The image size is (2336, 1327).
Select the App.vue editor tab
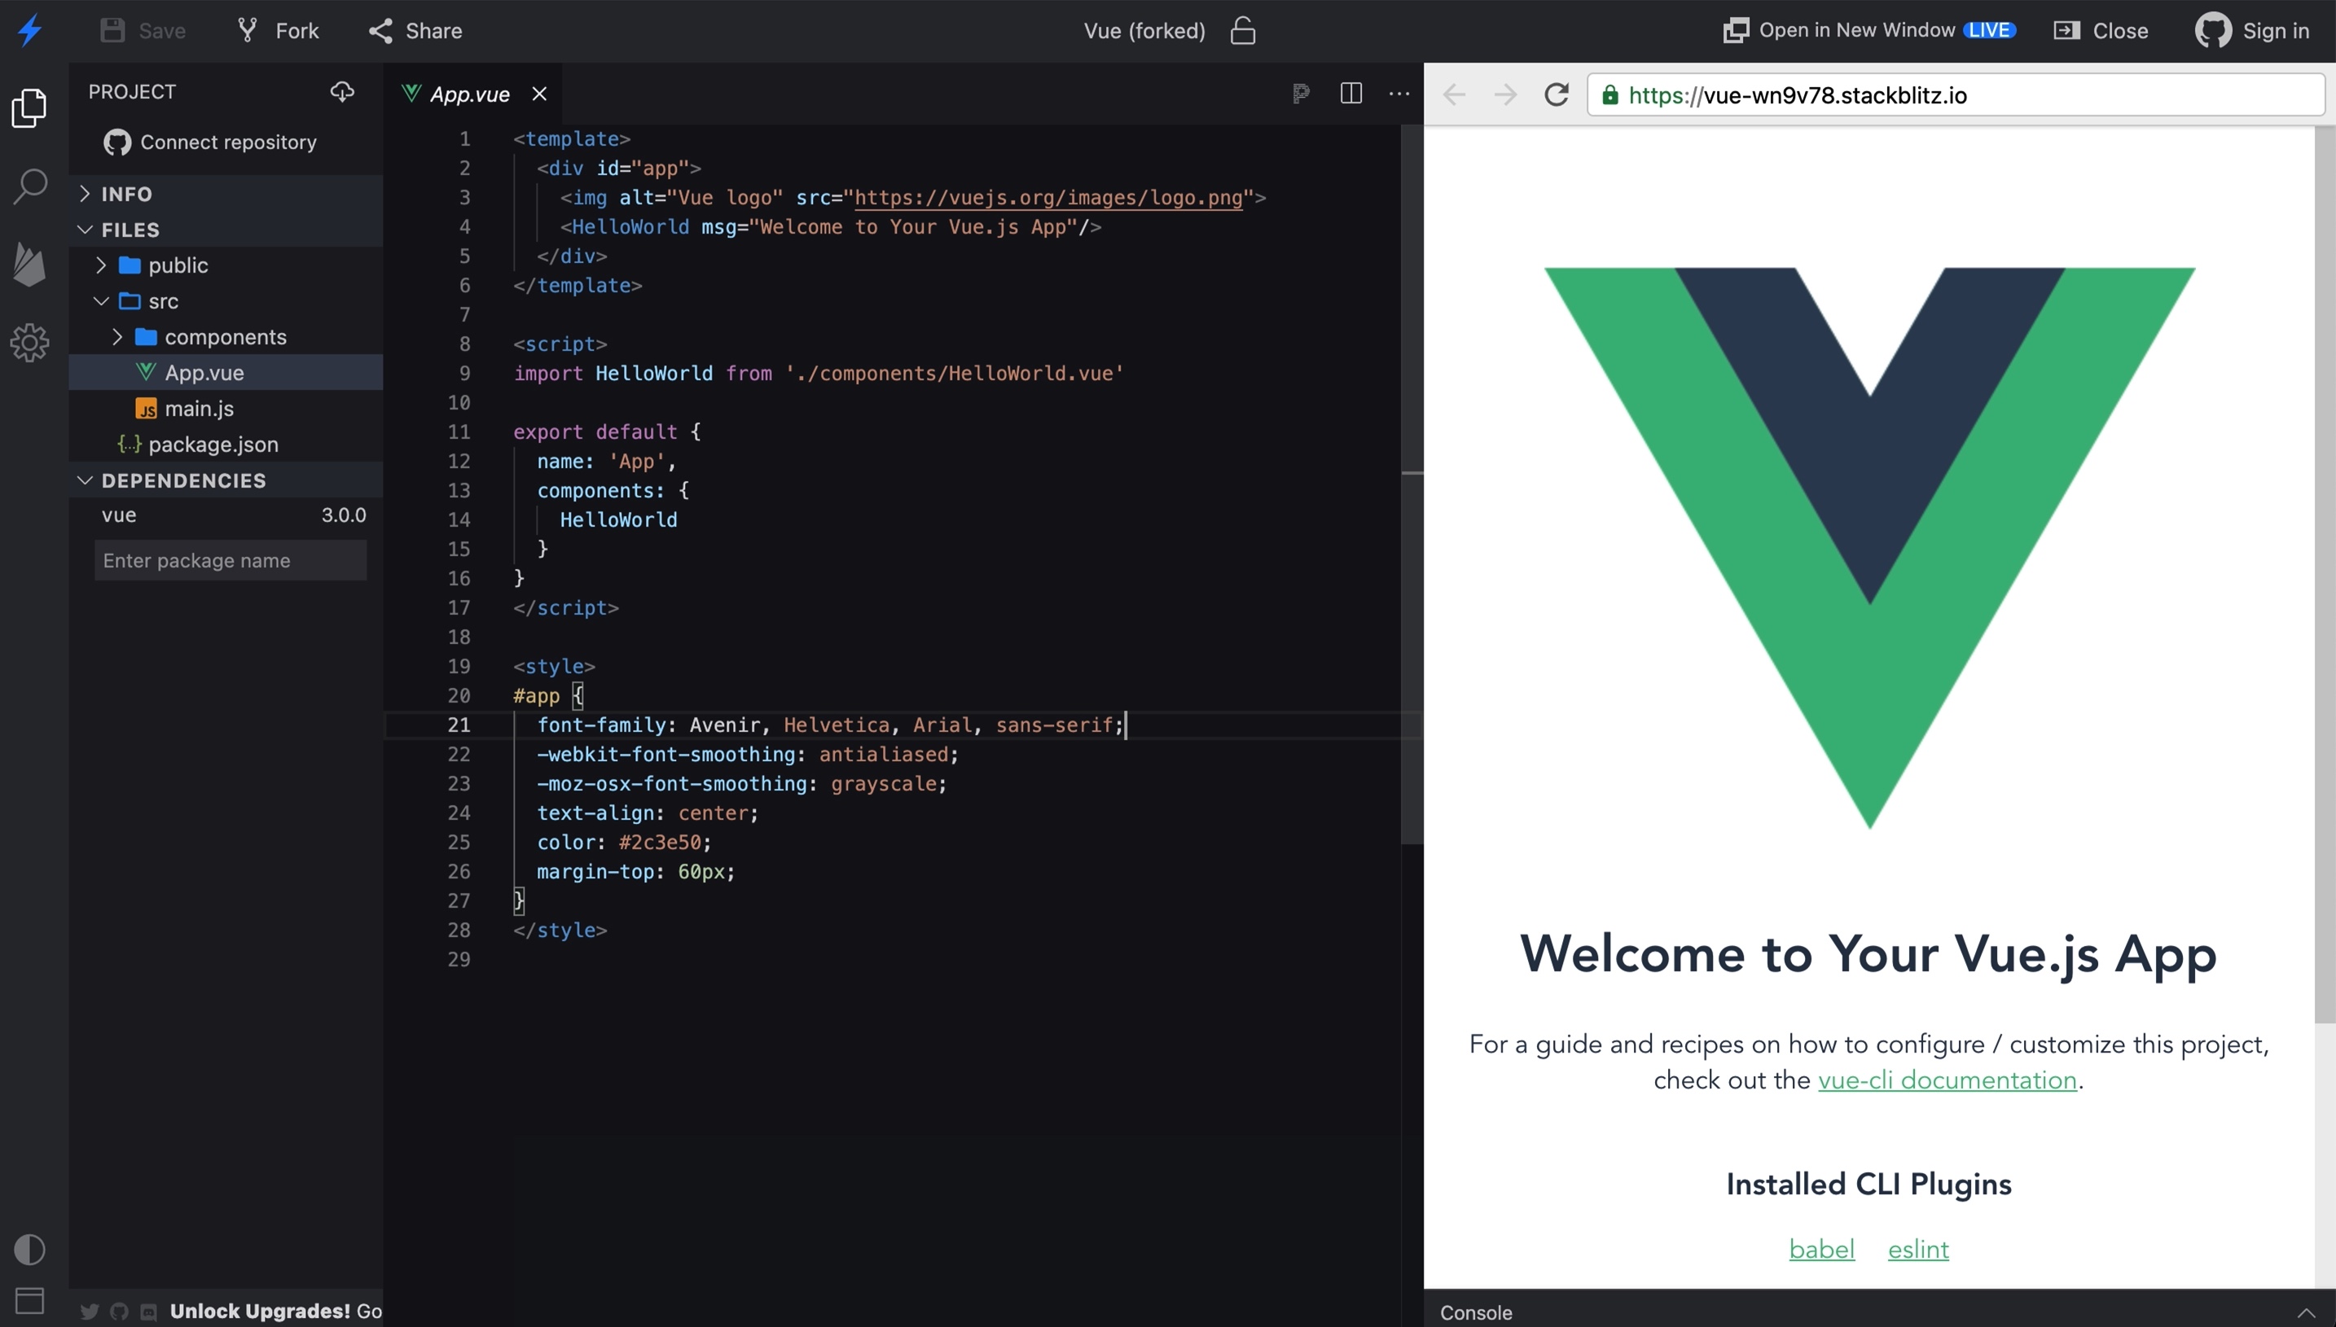pos(472,94)
